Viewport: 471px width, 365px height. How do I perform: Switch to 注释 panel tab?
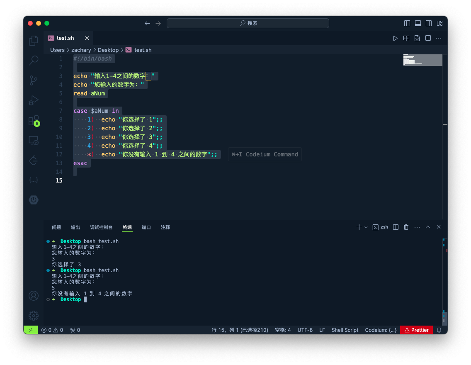[165, 227]
